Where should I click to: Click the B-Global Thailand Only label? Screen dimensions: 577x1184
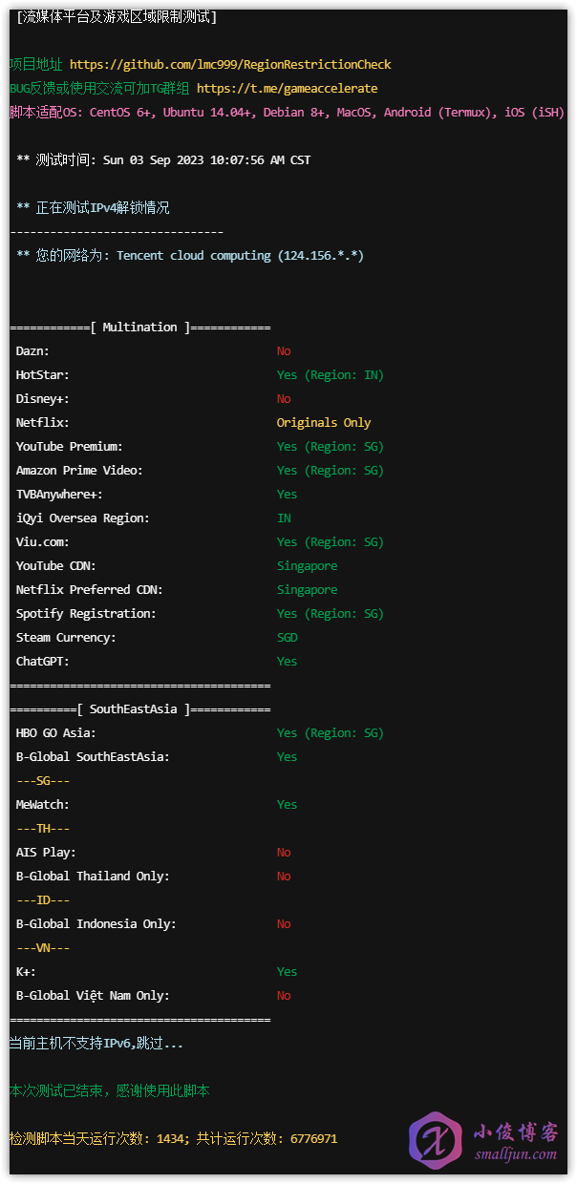pos(93,877)
